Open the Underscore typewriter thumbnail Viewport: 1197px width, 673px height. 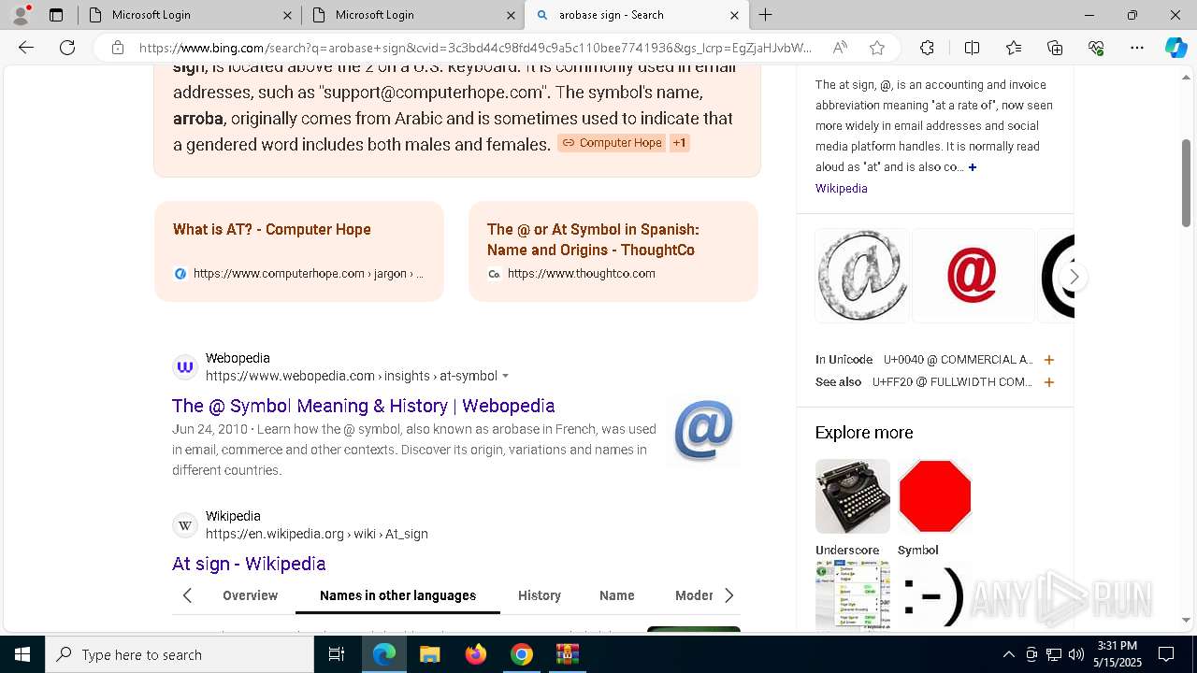[853, 496]
